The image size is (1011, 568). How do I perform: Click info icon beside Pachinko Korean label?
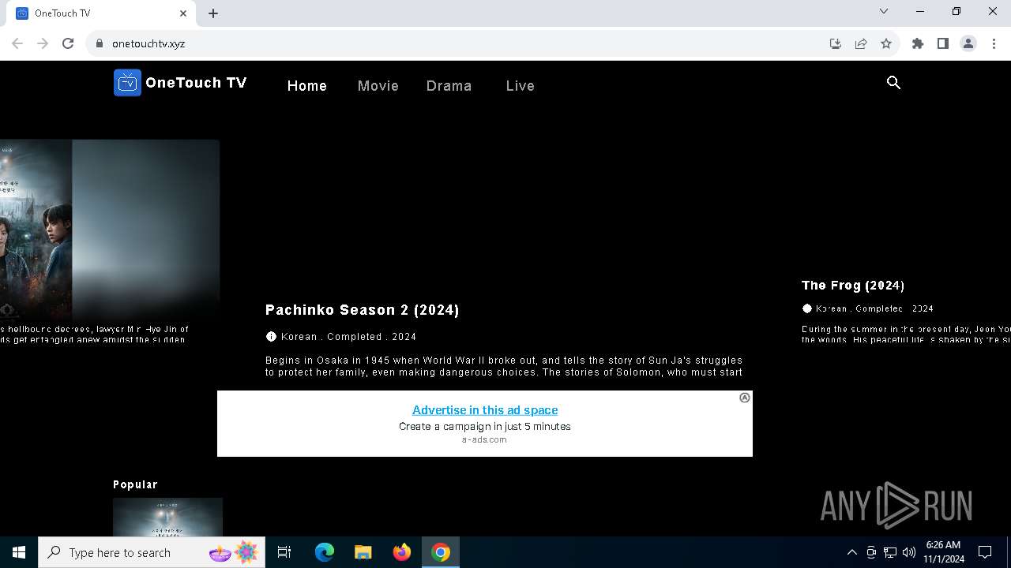click(x=271, y=337)
